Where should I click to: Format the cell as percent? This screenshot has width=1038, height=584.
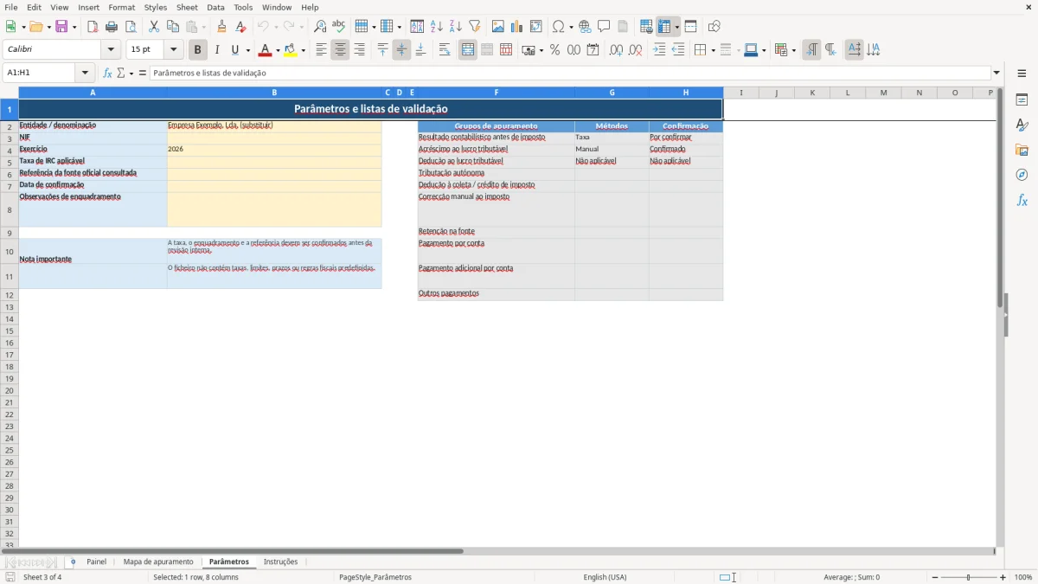[554, 50]
